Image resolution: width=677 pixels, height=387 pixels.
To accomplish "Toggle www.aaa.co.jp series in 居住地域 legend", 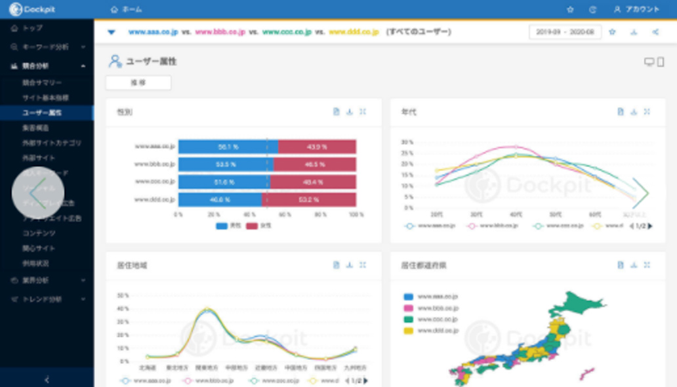I will (146, 381).
